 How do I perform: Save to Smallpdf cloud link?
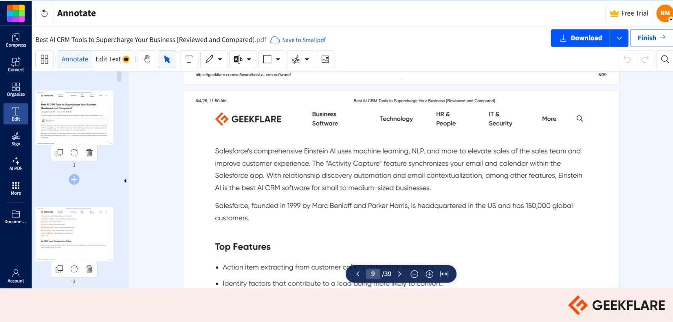click(x=298, y=40)
